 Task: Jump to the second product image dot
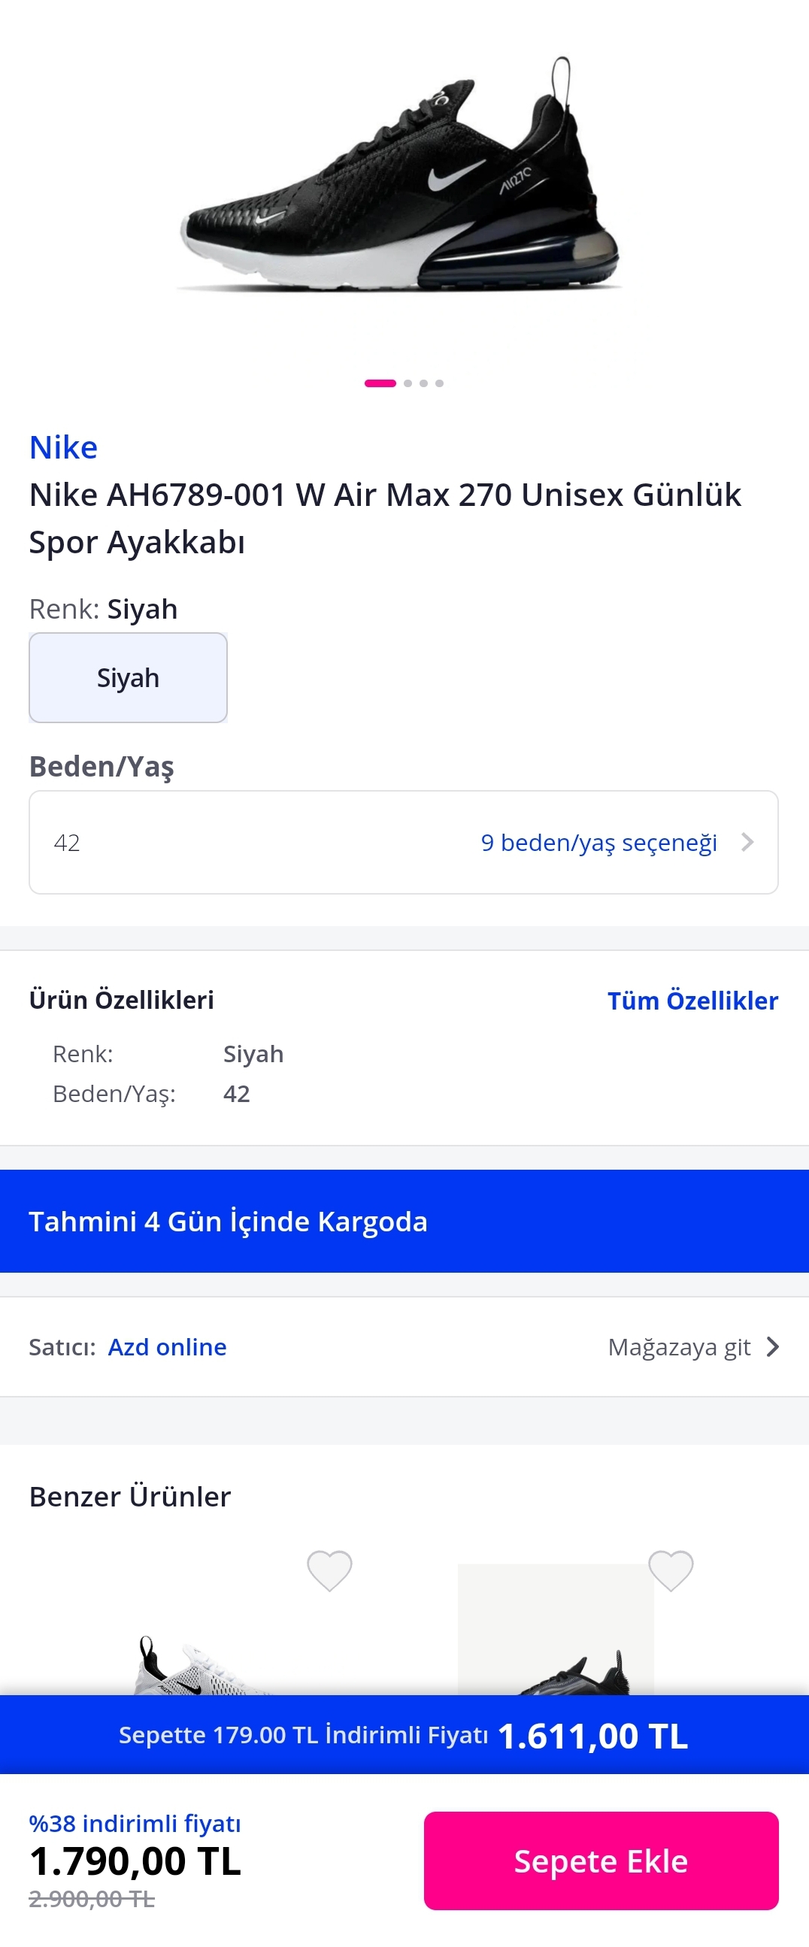coord(408,383)
